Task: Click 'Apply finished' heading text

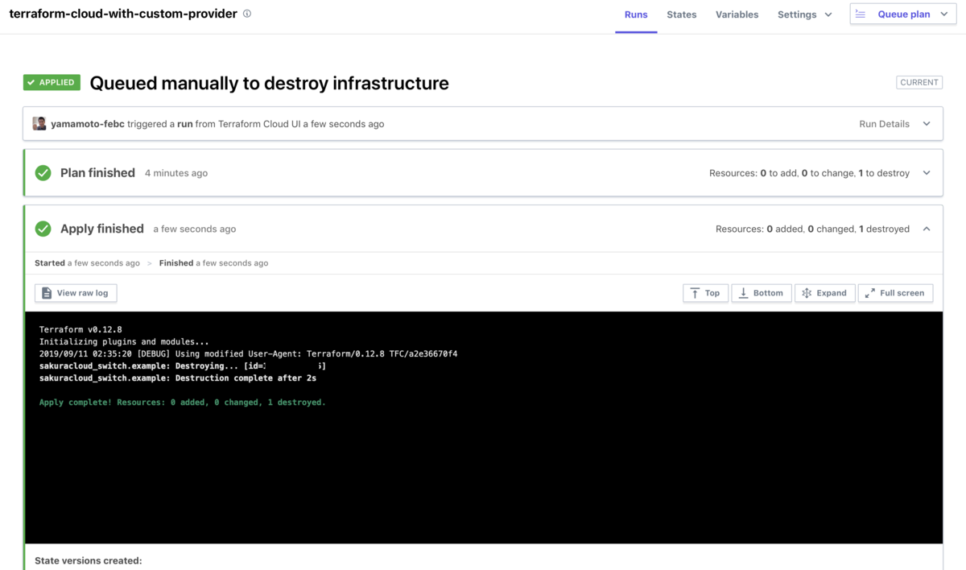Action: point(102,229)
